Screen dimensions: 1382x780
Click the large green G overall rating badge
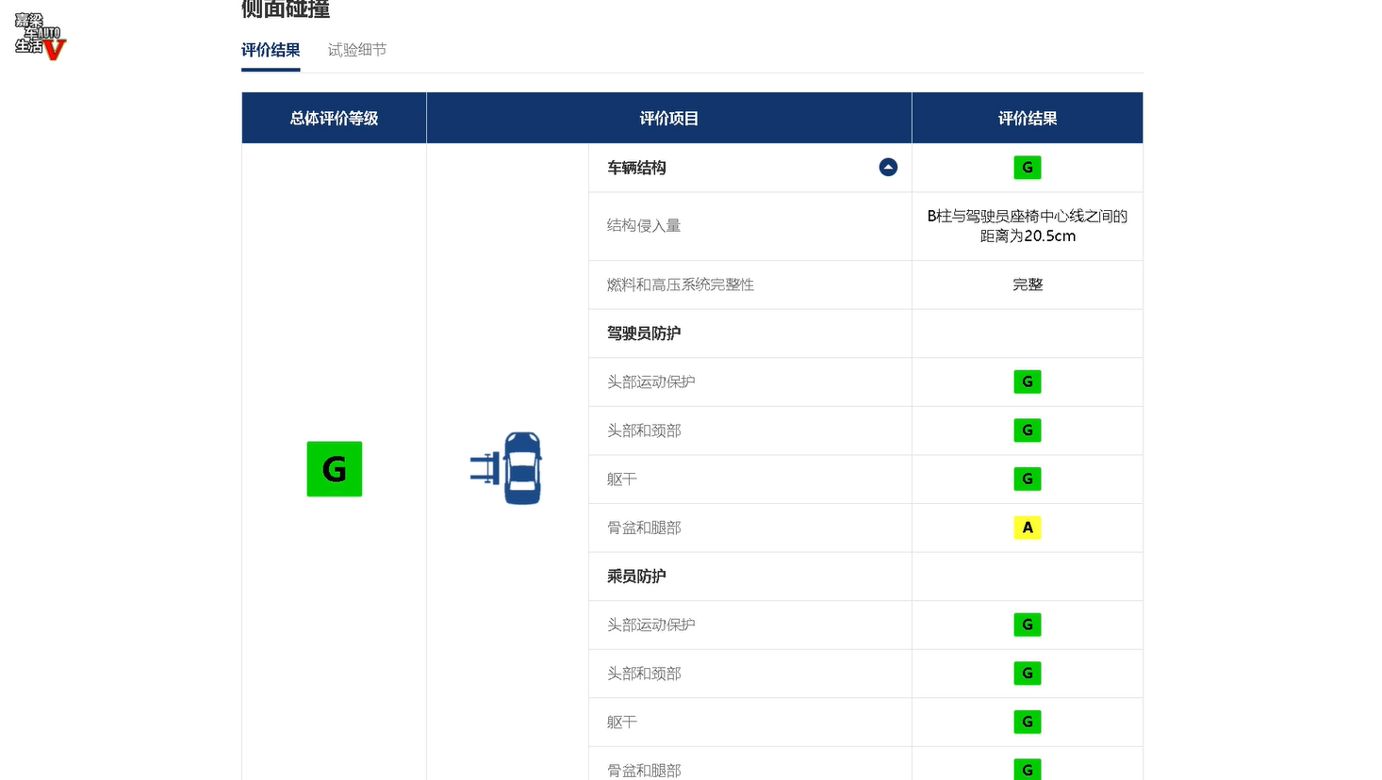335,469
